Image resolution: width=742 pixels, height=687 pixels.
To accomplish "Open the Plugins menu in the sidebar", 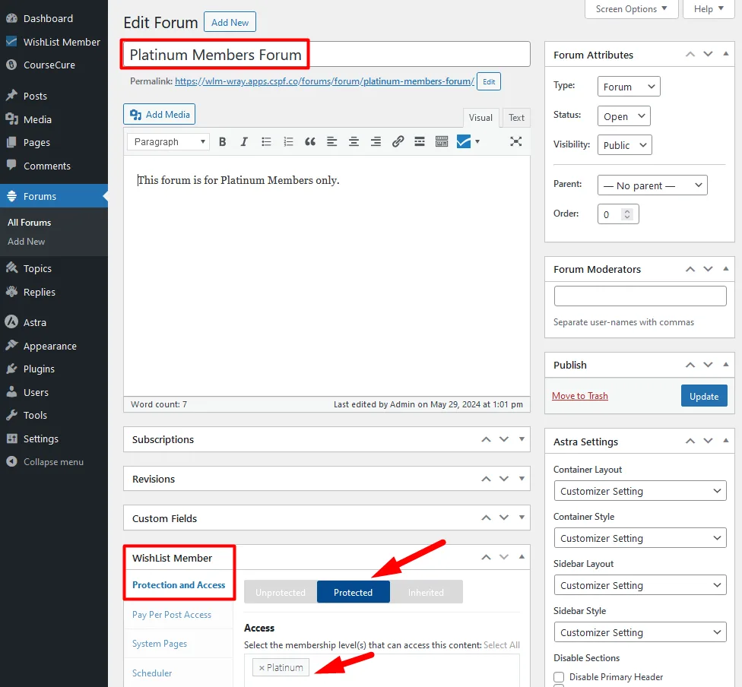I will click(x=36, y=369).
